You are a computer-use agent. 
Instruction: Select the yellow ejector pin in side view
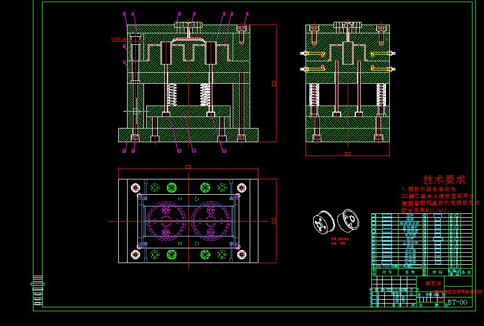tap(315, 53)
